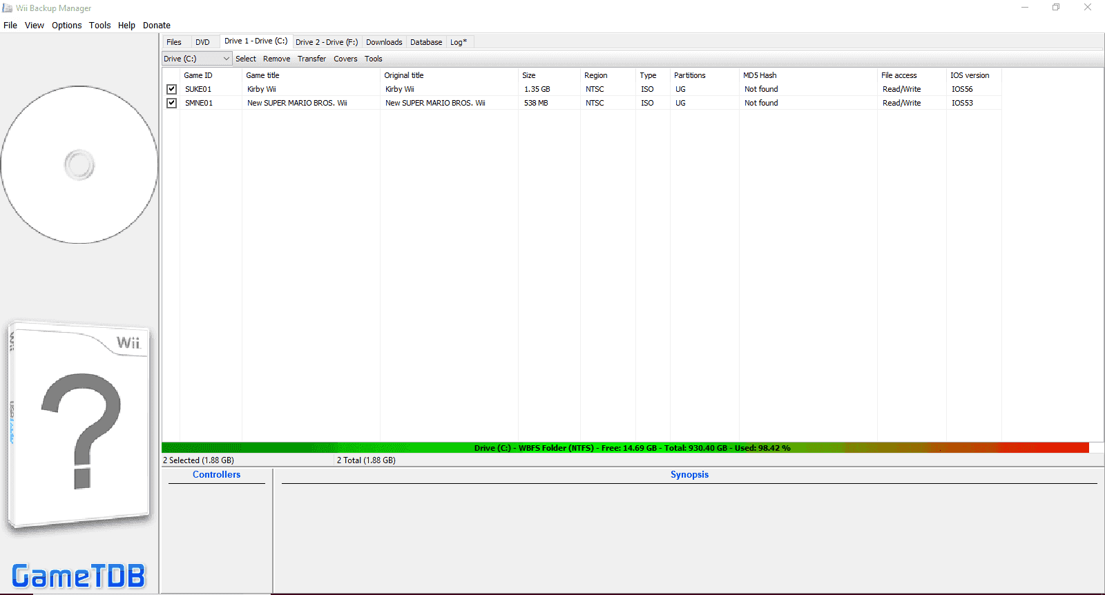Sort by Partitions column header
The height and width of the screenshot is (595, 1105).
[x=704, y=75]
